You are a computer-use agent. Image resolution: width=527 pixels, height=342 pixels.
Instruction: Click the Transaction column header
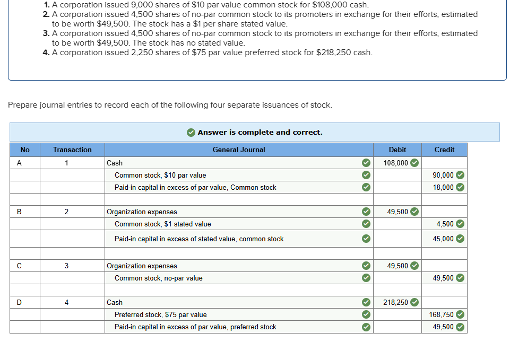72,150
